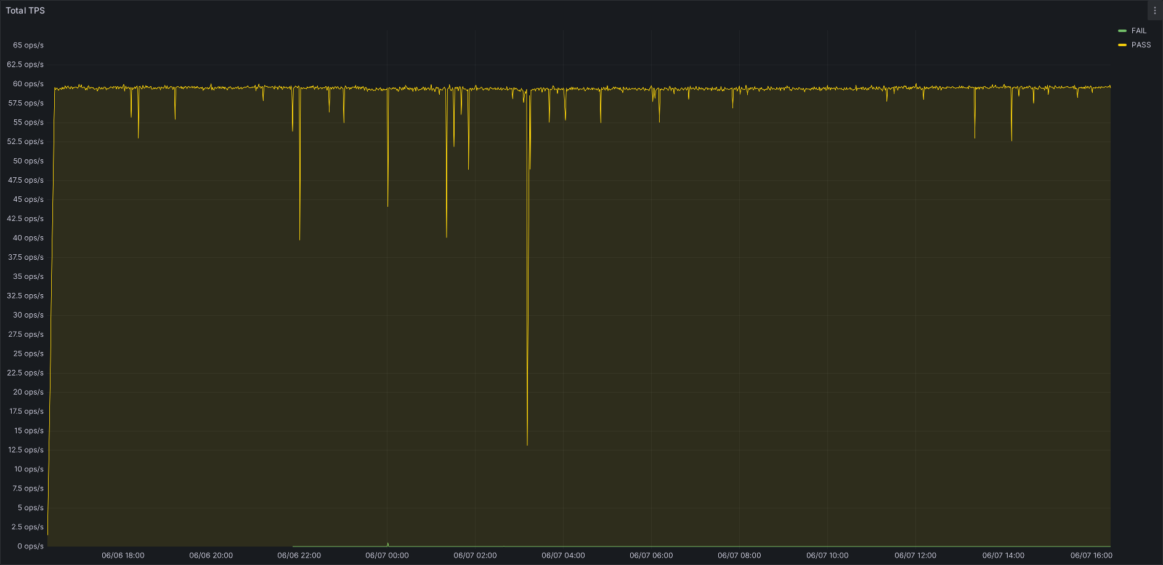Screen dimensions: 1163x565
Task: Click the 06/07 12:00 time label
Action: coord(916,555)
